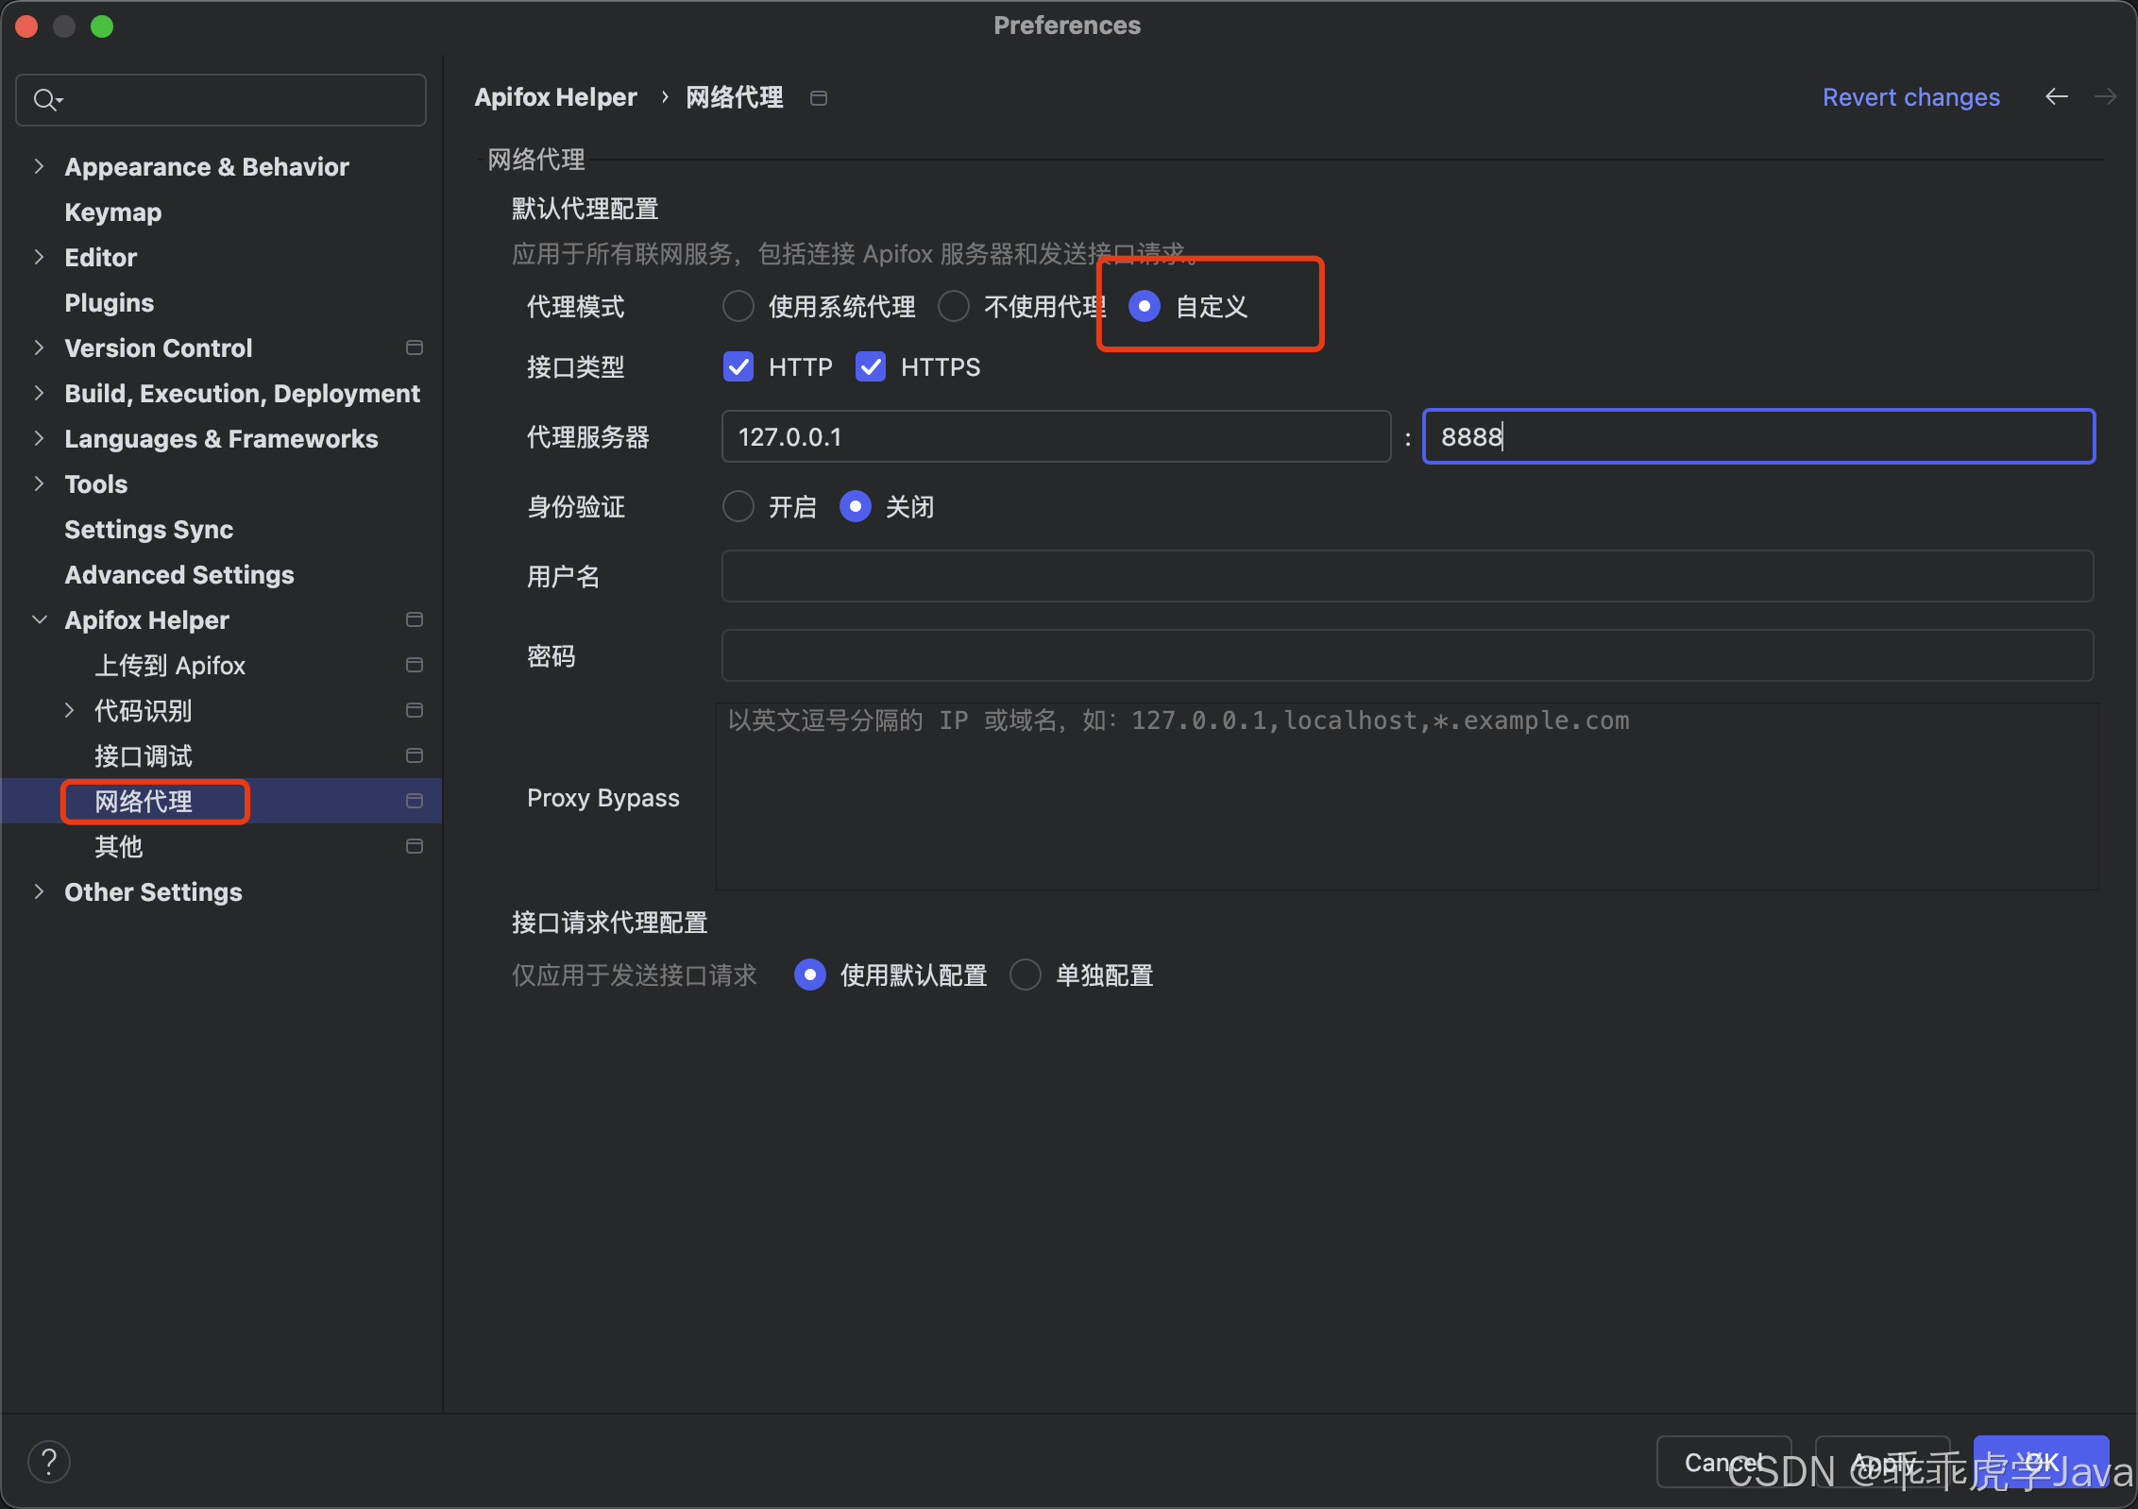The height and width of the screenshot is (1509, 2138).
Task: Open 上传到 Apifox settings page
Action: (170, 665)
